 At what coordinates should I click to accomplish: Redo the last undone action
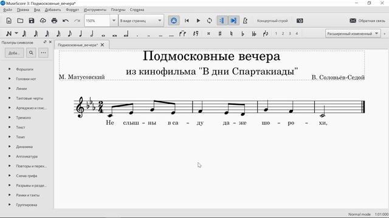pyautogui.click(x=77, y=21)
